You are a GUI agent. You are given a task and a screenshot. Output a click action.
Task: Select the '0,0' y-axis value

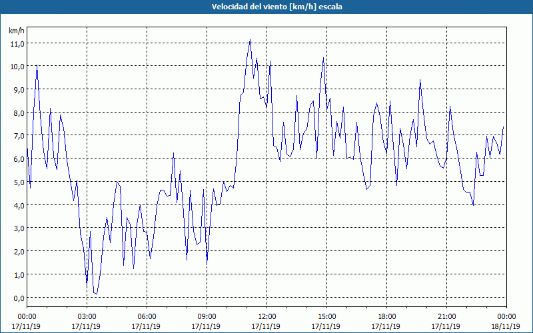tap(19, 298)
